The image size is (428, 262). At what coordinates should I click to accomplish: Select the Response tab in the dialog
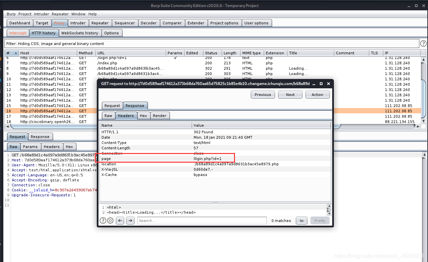pyautogui.click(x=135, y=106)
